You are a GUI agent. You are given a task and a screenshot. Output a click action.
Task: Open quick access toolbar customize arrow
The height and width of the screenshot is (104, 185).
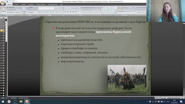tap(16, 1)
